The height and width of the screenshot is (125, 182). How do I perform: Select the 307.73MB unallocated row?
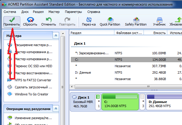tap(126, 66)
